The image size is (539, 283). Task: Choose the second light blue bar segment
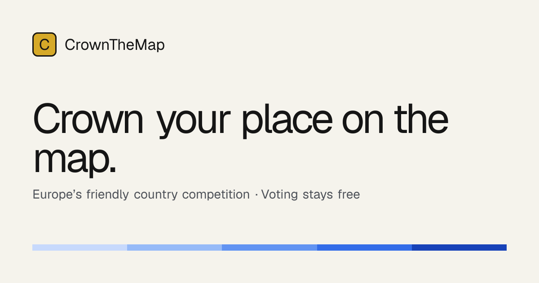point(174,248)
